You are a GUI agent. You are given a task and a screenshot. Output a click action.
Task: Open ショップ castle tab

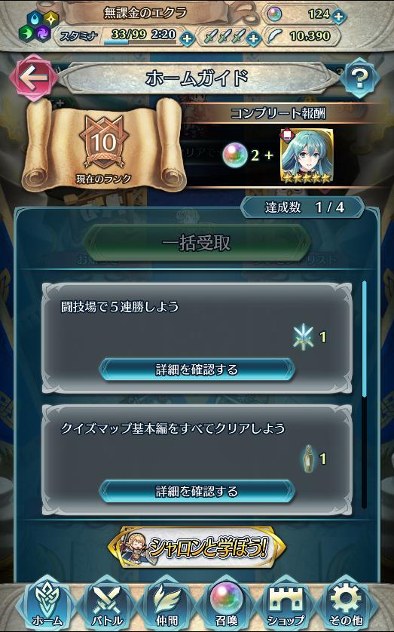[x=286, y=604]
